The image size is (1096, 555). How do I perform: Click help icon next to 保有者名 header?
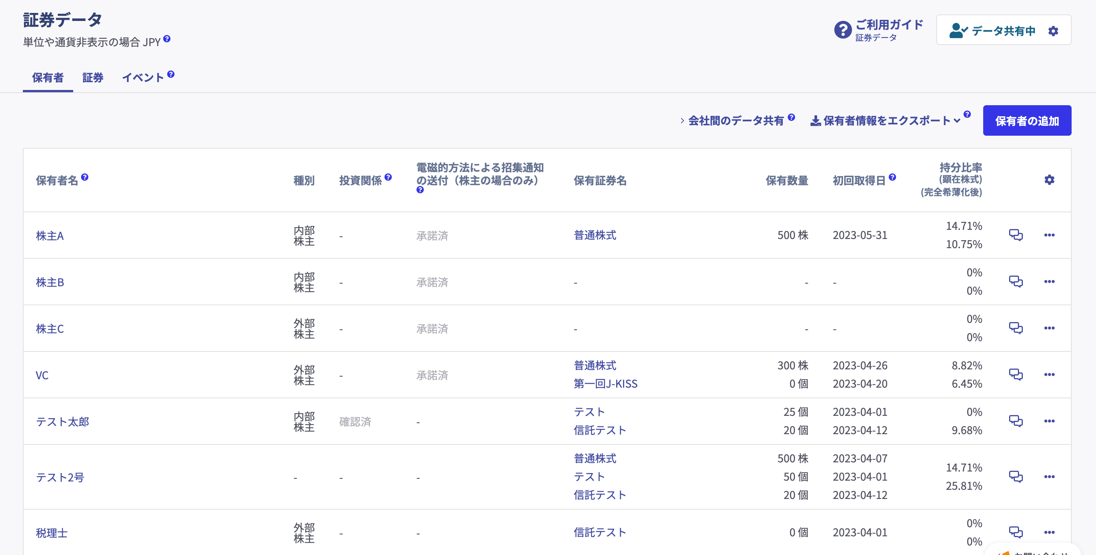pos(85,176)
